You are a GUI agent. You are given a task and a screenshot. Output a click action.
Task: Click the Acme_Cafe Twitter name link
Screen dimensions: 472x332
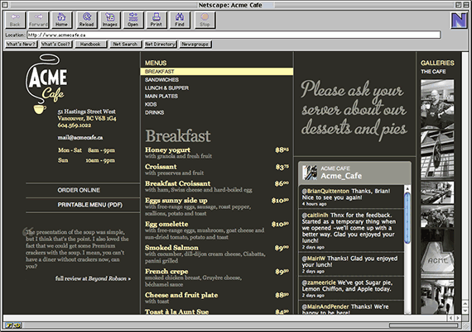pyautogui.click(x=341, y=176)
